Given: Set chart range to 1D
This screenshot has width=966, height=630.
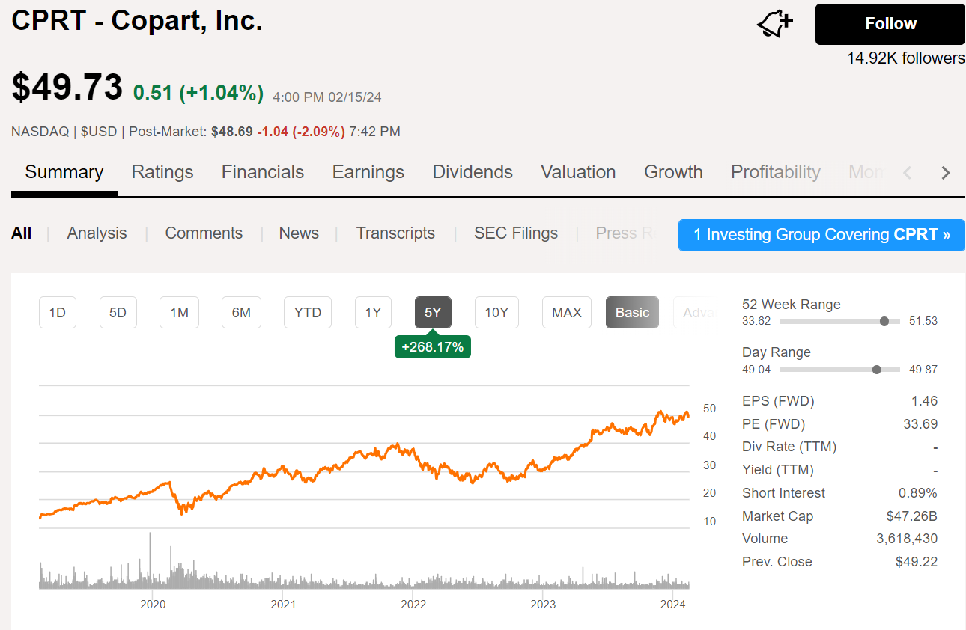Looking at the screenshot, I should click(x=58, y=313).
